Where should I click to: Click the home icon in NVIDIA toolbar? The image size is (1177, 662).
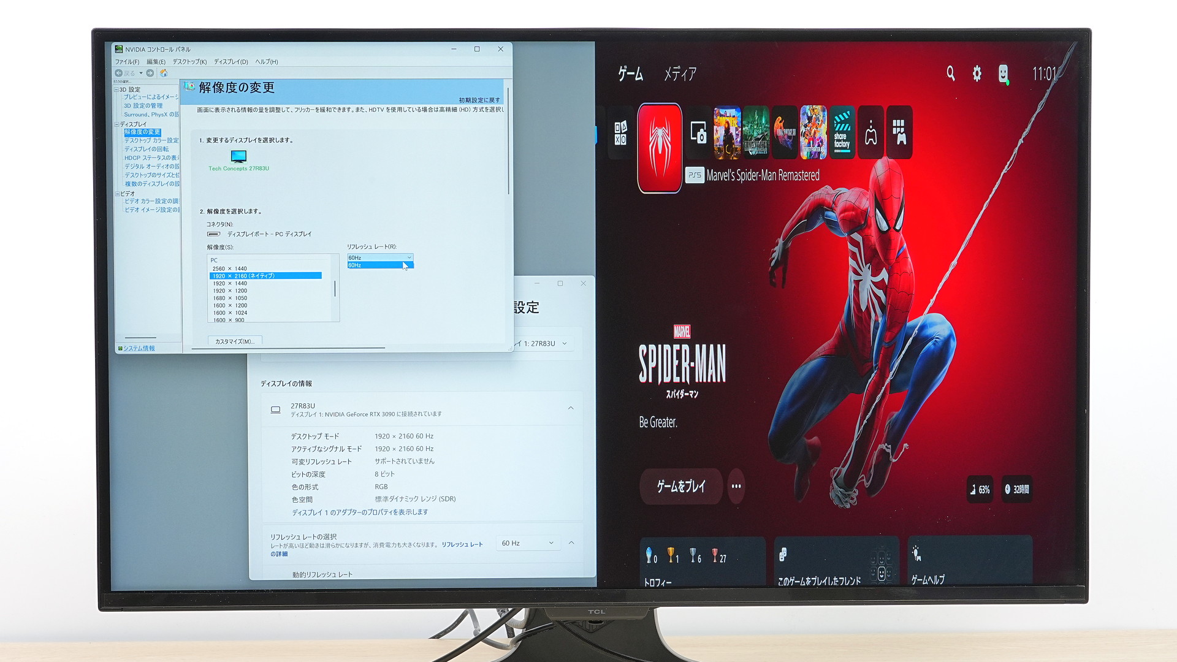click(x=164, y=73)
